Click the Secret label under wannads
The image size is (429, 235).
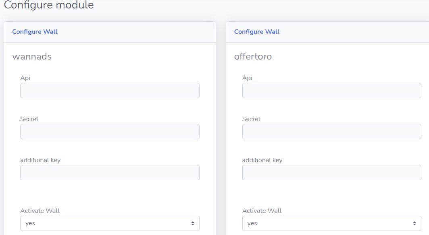click(29, 119)
